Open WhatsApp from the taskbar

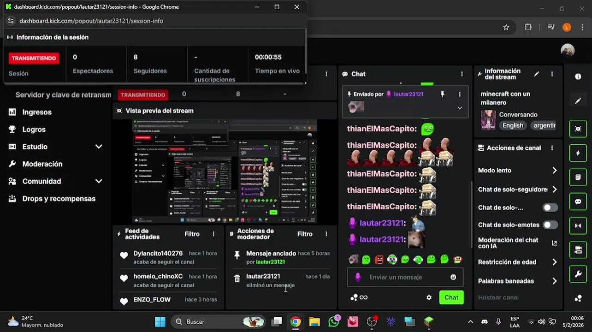click(334, 322)
